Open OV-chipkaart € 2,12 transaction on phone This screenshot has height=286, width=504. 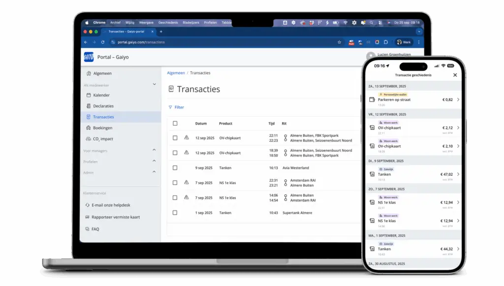413,127
